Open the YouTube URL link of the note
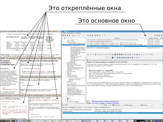Screen dimensions: 163x122 105,101
